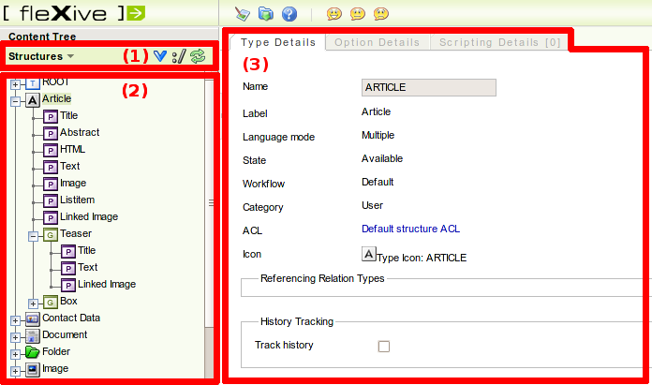Select the Listitem property label
This screenshot has width=652, height=385.
78,200
